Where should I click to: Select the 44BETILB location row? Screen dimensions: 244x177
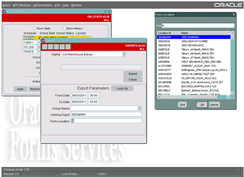[x=194, y=50]
